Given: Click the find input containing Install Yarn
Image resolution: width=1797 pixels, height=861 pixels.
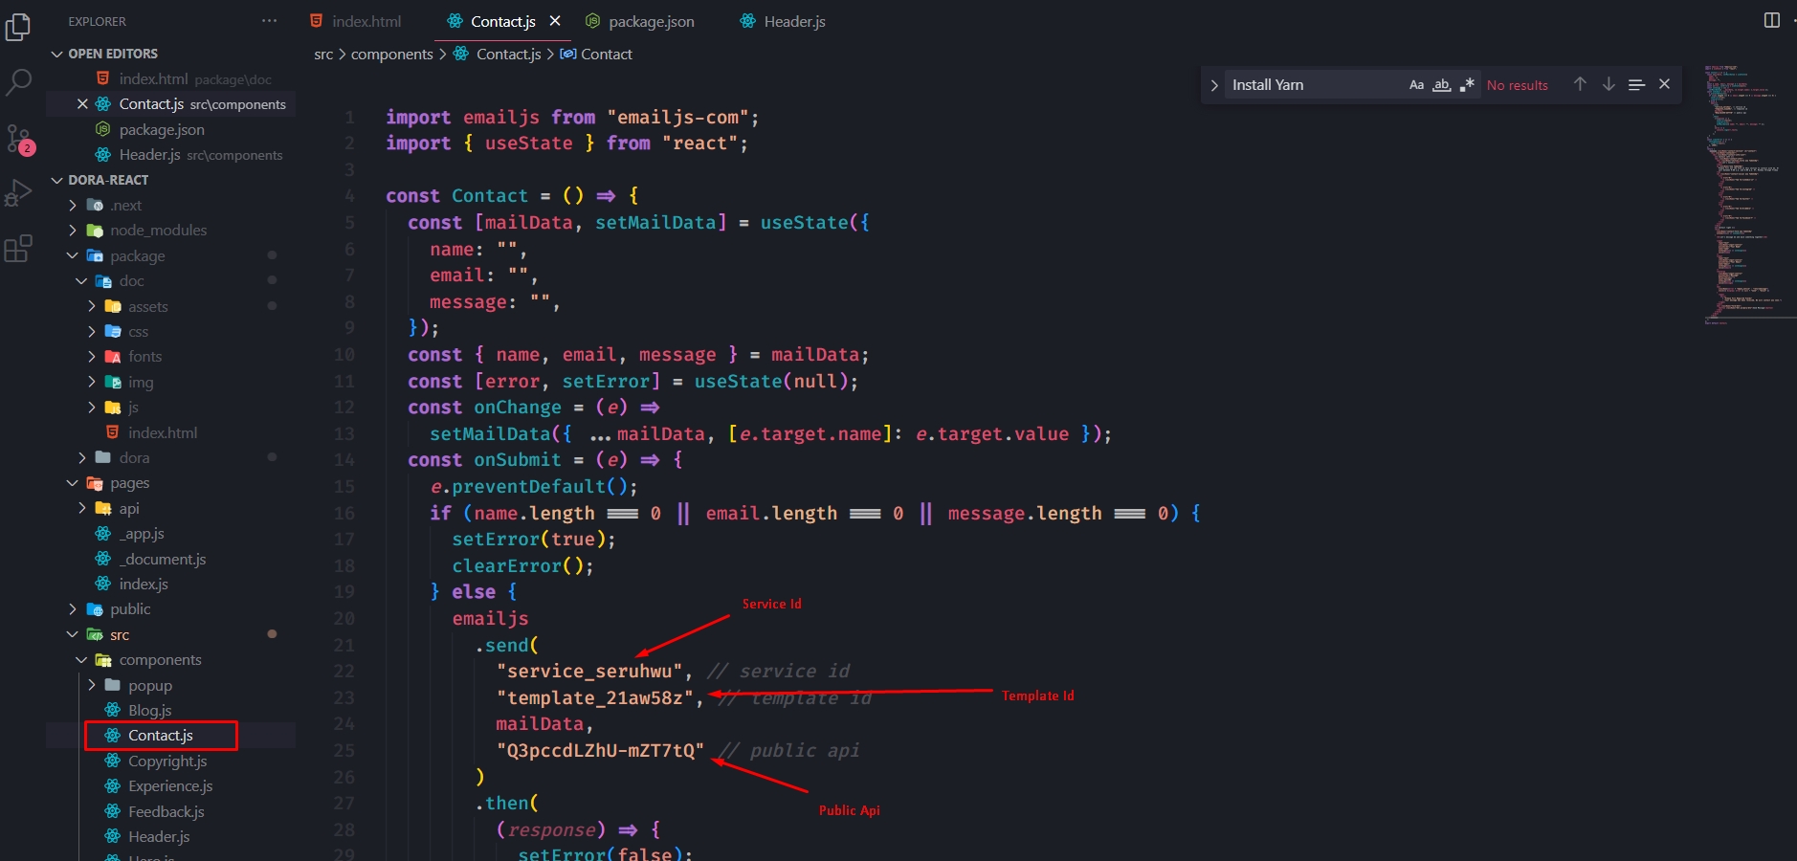Looking at the screenshot, I should tap(1311, 85).
